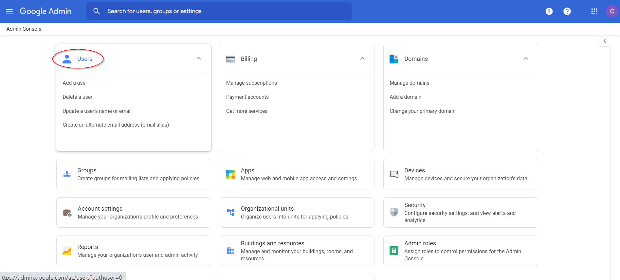Image resolution: width=620 pixels, height=280 pixels.
Task: Open Payment accounts
Action: [247, 97]
